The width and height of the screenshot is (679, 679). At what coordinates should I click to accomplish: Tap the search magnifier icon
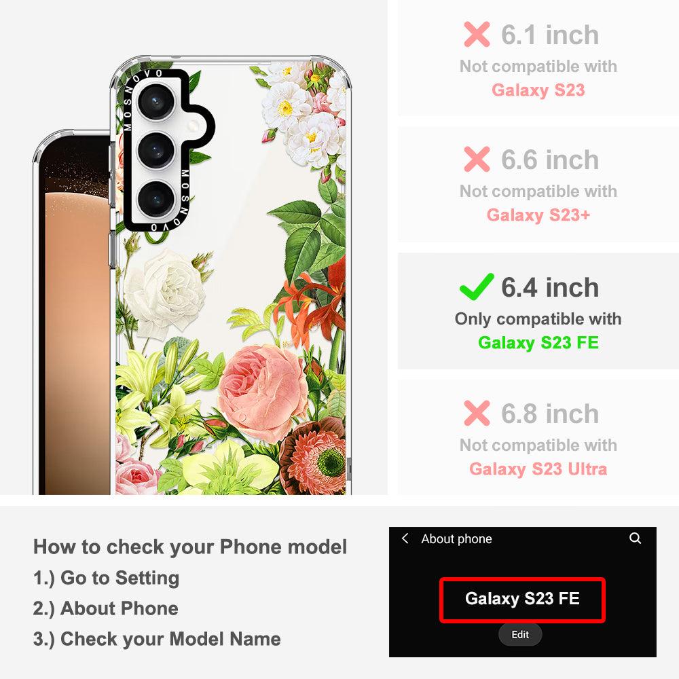point(636,538)
